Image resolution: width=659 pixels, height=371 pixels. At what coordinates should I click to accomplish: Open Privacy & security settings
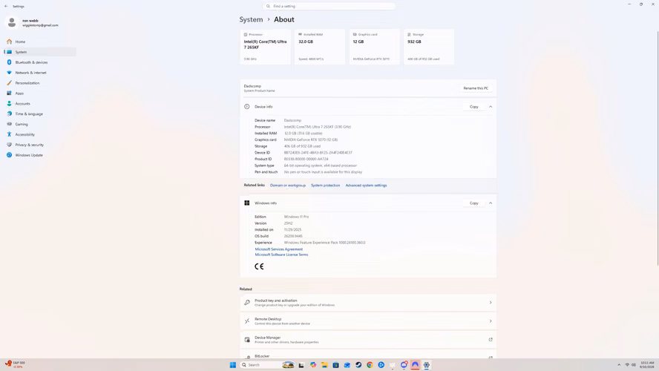pyautogui.click(x=40, y=145)
